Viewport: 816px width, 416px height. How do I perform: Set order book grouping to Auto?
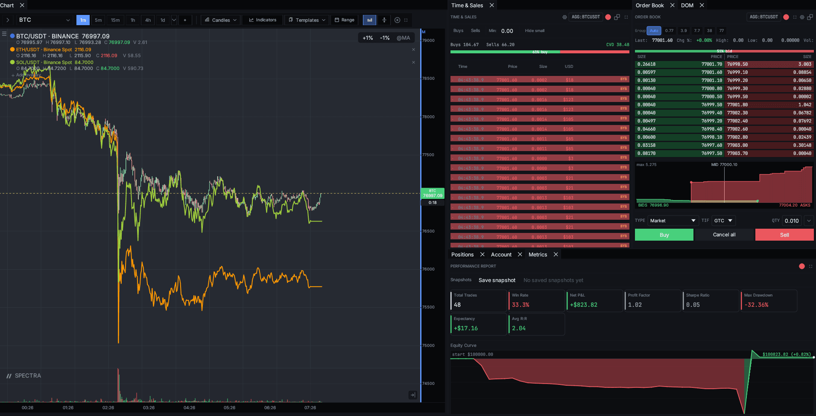654,31
